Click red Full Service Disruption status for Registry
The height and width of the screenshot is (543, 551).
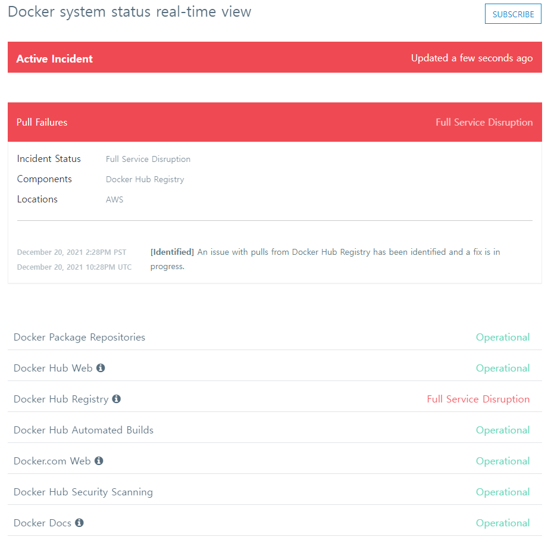click(478, 399)
